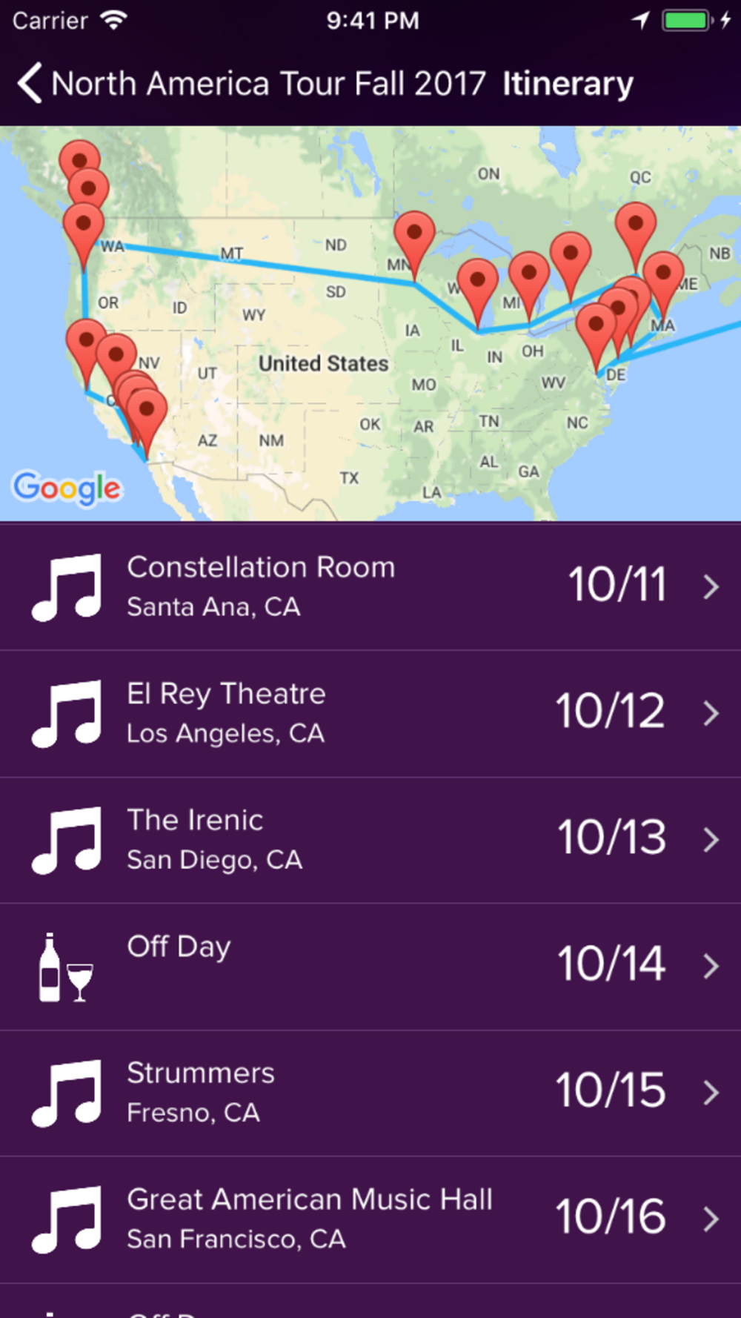
Task: Tap the wine bottle Off Day icon
Action: (66, 967)
